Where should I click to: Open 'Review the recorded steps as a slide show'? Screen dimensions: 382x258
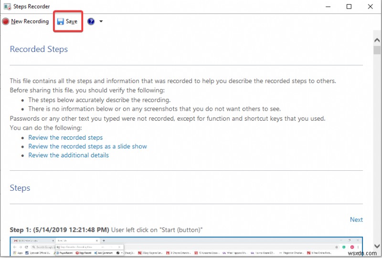pyautogui.click(x=87, y=146)
